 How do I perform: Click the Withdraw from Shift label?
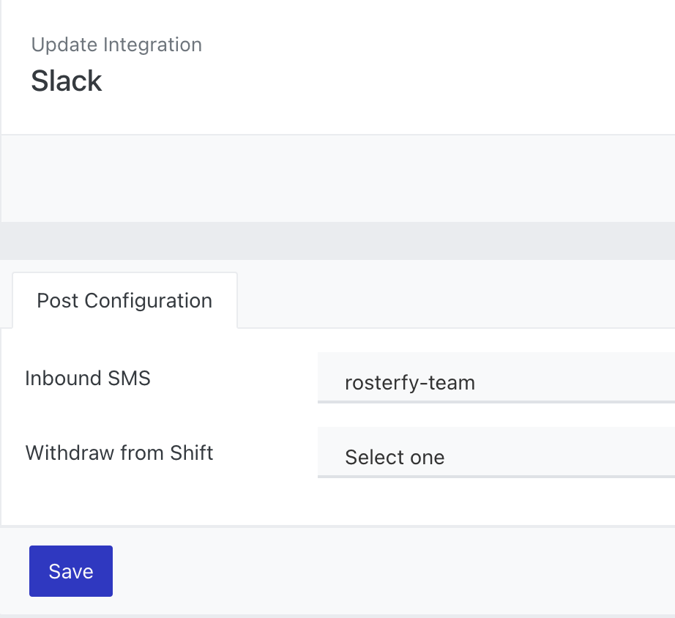tap(119, 453)
